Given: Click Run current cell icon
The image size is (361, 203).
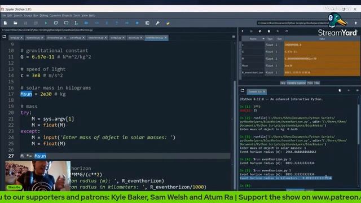Looking at the screenshot, I should 56,23.
